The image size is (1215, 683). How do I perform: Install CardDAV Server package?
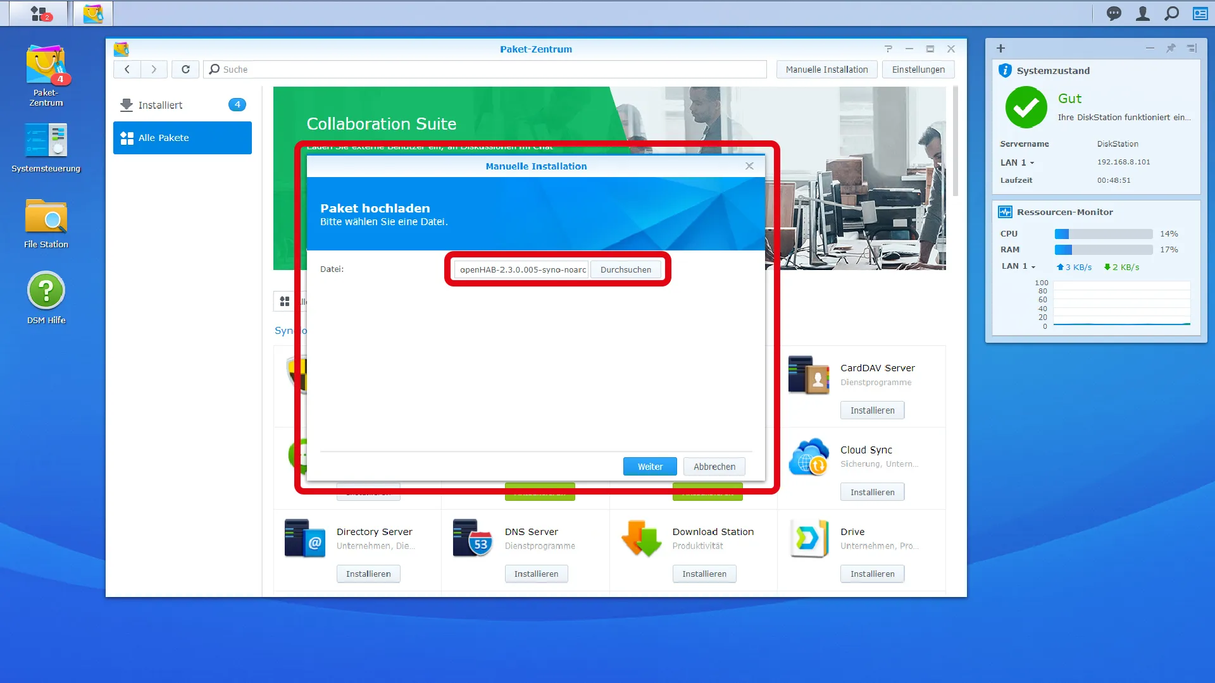(872, 410)
